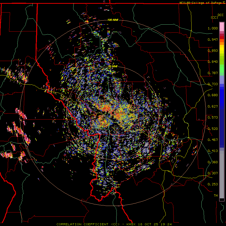226x226 pixels.
Task: Click the 0.413 value on the color scale
Action: click(x=213, y=151)
